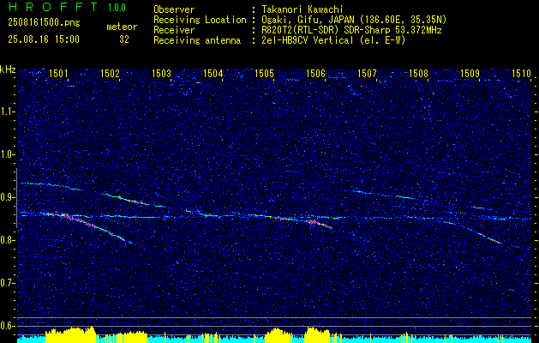
Task: Click the Receiving antenna field label
Action: (x=197, y=40)
